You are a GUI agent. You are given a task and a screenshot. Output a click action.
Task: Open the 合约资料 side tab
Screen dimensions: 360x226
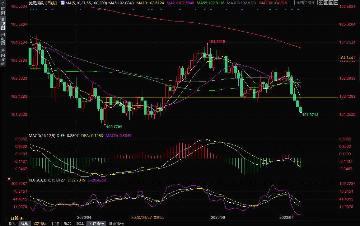pos(3,57)
